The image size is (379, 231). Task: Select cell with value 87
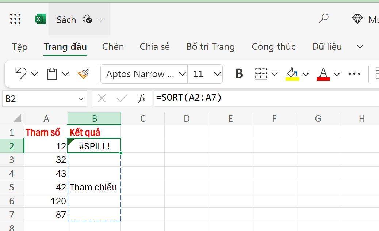point(46,215)
